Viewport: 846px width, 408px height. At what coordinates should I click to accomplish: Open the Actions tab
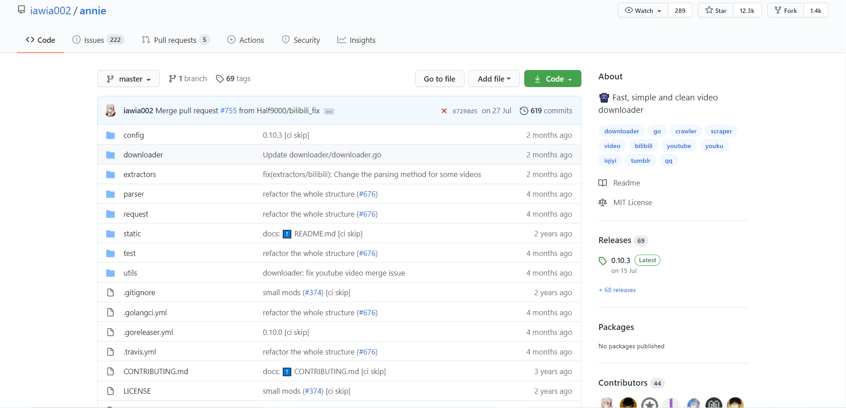tap(245, 40)
